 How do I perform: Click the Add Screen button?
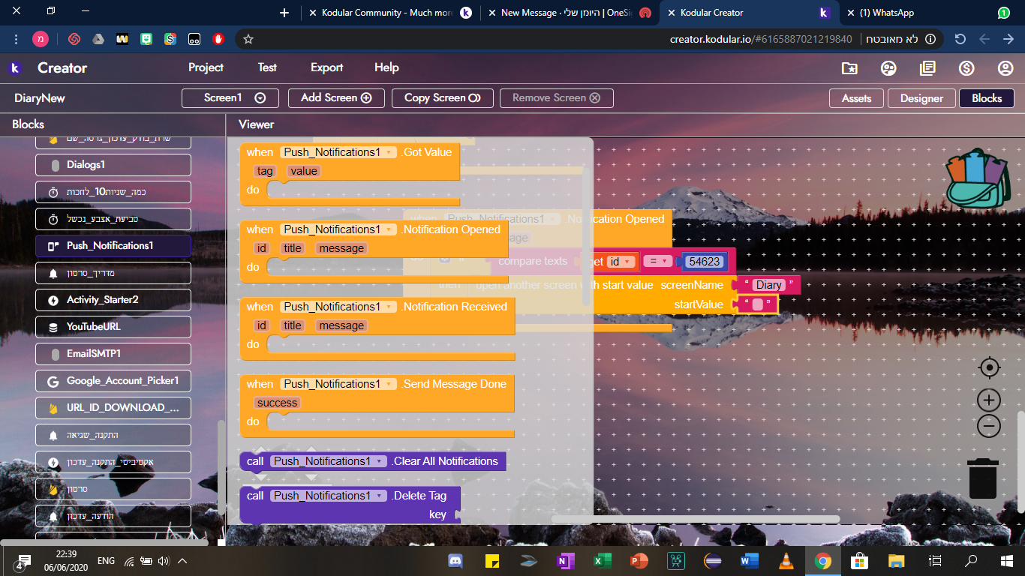click(x=336, y=97)
